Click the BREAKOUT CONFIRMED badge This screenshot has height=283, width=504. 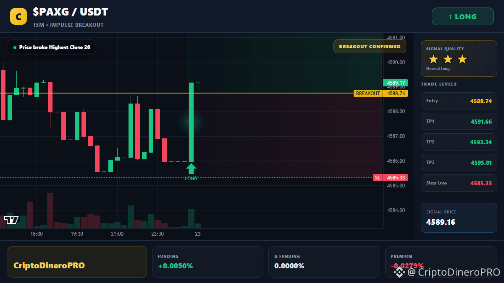370,47
